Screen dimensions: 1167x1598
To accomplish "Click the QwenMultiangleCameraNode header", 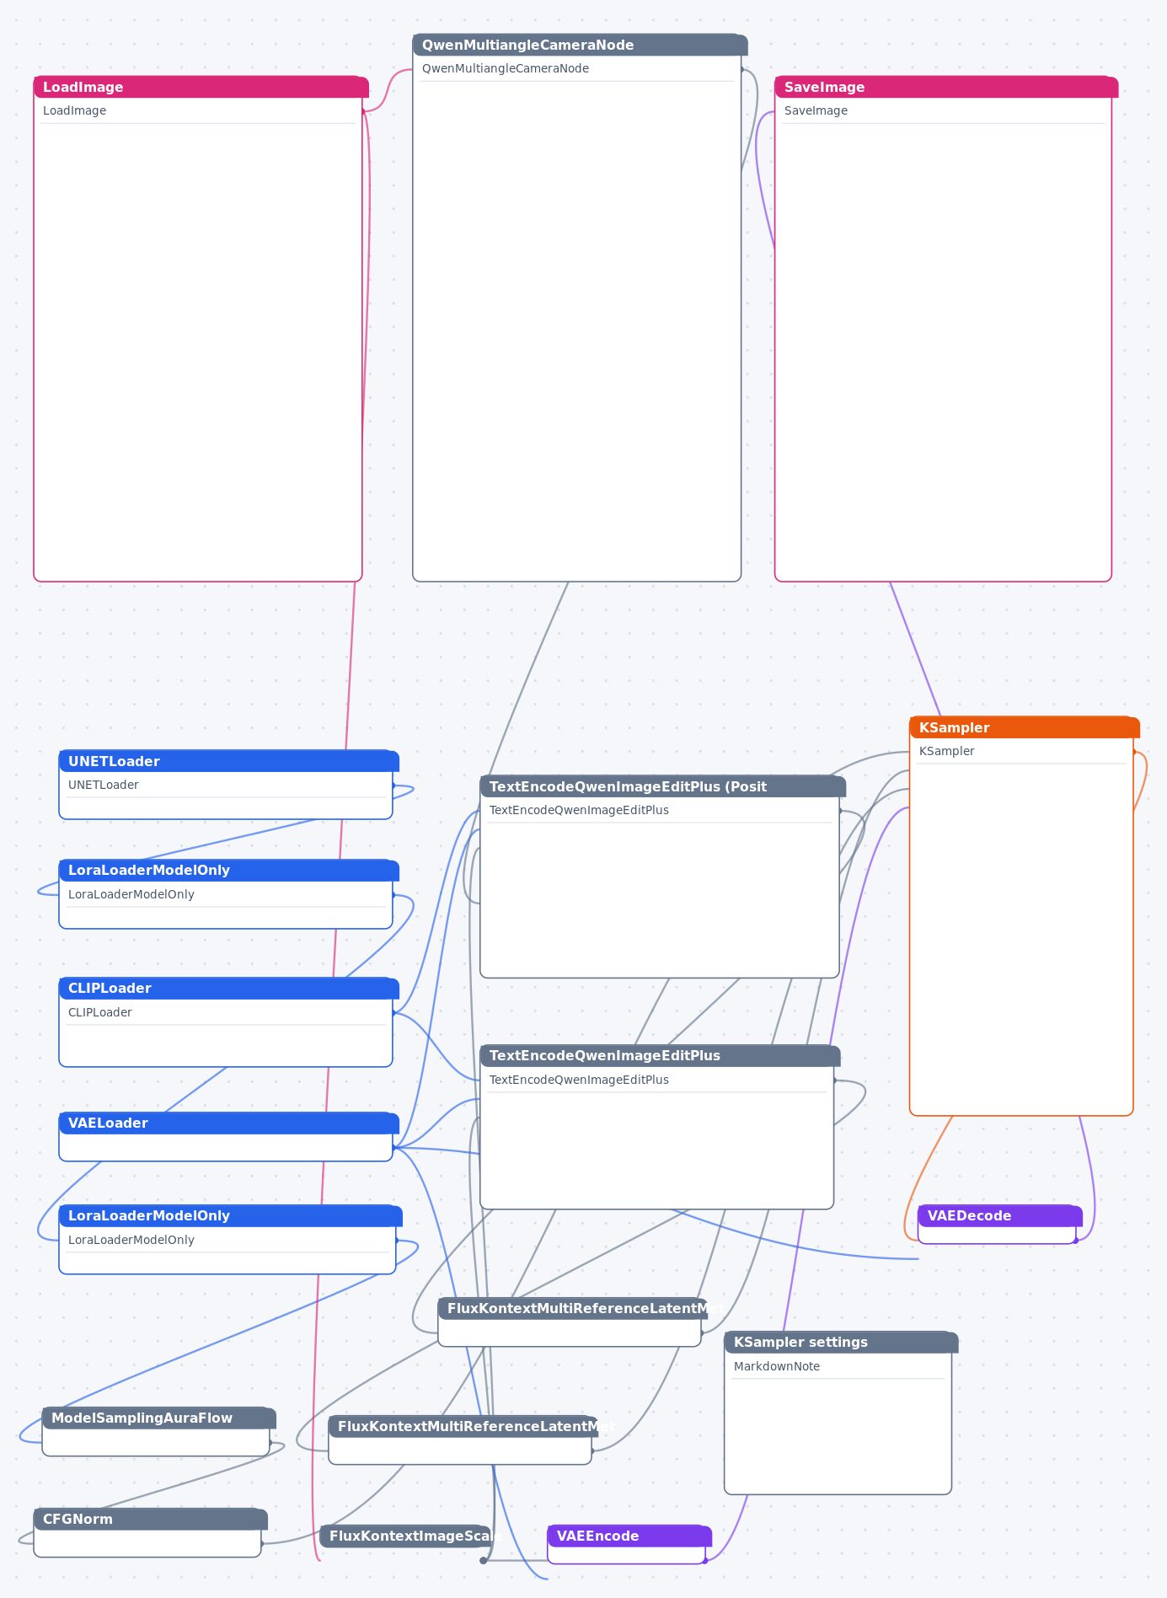I will point(580,45).
